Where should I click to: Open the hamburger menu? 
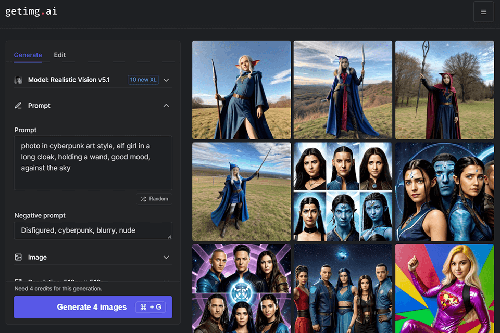pyautogui.click(x=483, y=12)
